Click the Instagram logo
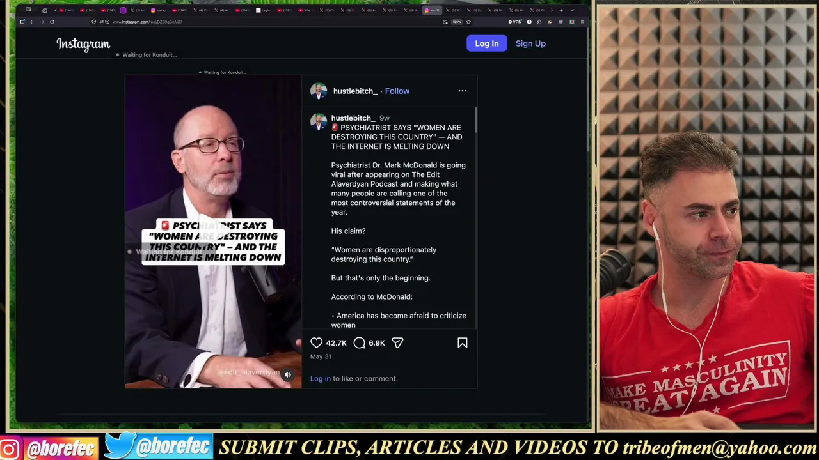The image size is (819, 460). (83, 43)
